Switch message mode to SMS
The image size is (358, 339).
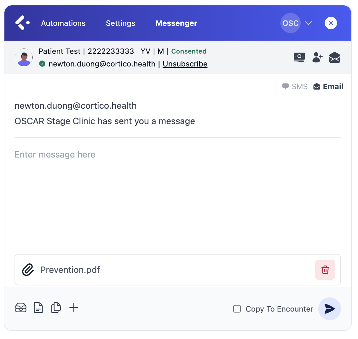(295, 87)
